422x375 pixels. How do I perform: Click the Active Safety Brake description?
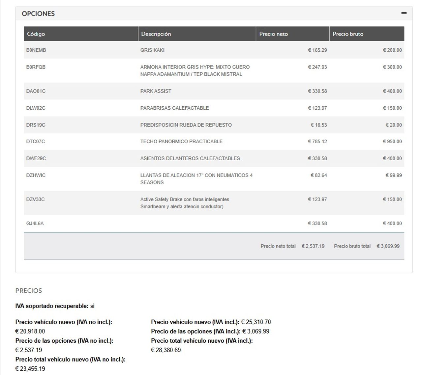(185, 203)
